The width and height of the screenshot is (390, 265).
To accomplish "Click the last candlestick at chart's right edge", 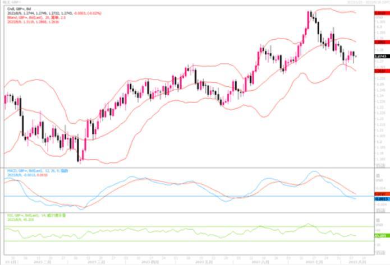I will coord(356,57).
